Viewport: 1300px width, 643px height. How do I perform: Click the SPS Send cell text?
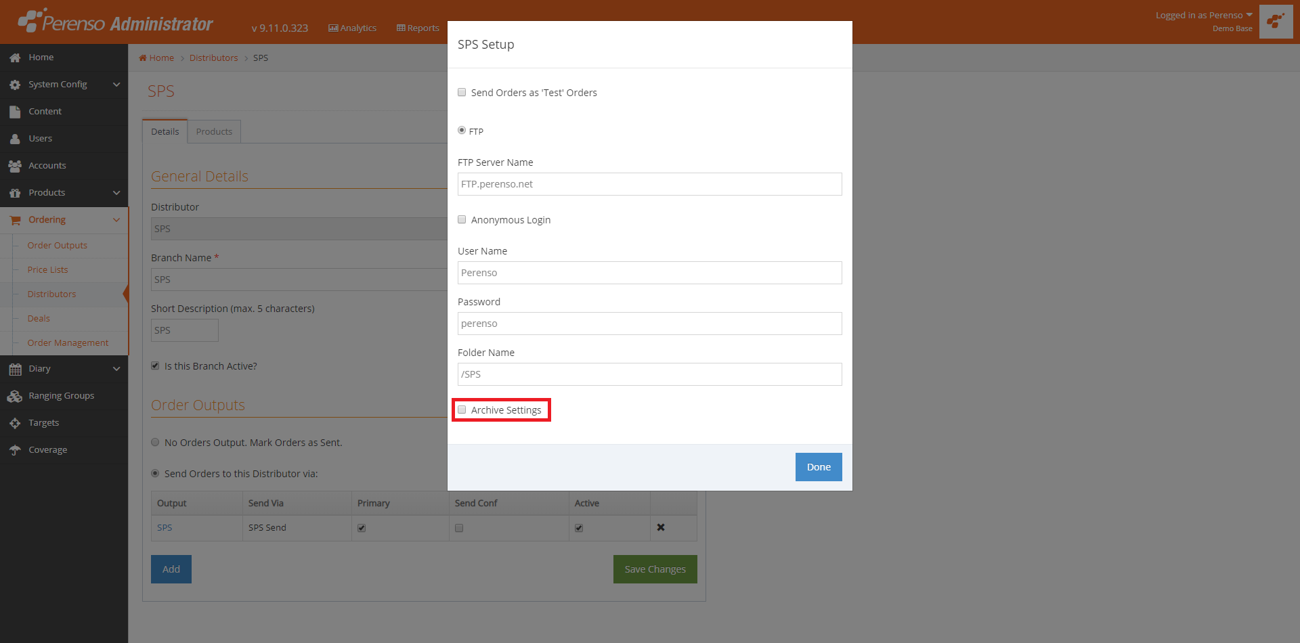pos(267,527)
